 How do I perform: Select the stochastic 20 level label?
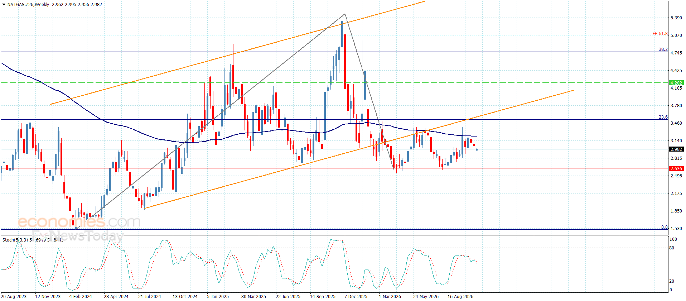[x=672, y=281]
